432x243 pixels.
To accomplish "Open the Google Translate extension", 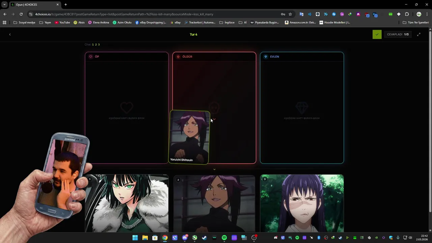I will [301, 14].
